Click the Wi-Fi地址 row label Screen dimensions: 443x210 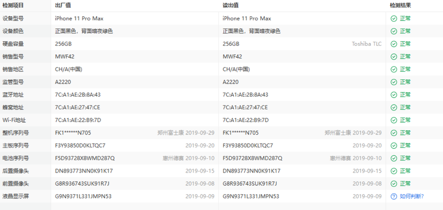click(14, 120)
